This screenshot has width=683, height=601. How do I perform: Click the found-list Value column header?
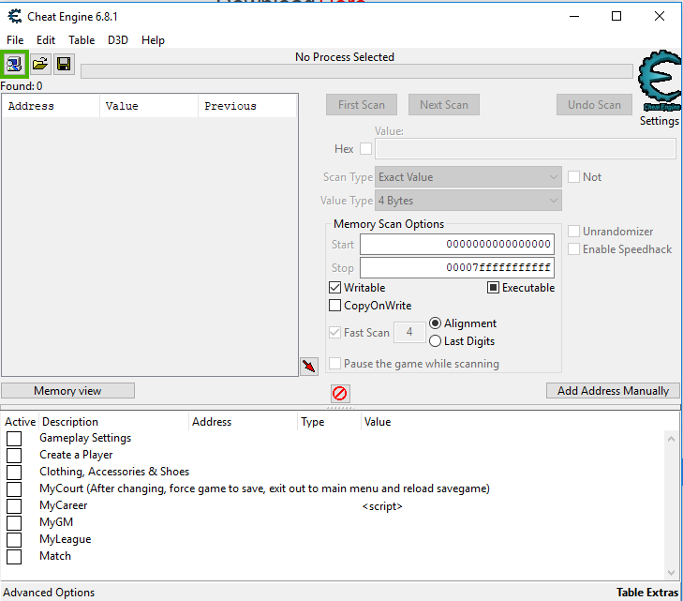pos(149,106)
